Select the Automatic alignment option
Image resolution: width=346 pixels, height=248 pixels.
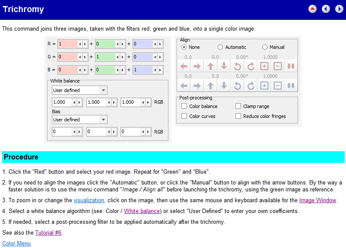220,47
